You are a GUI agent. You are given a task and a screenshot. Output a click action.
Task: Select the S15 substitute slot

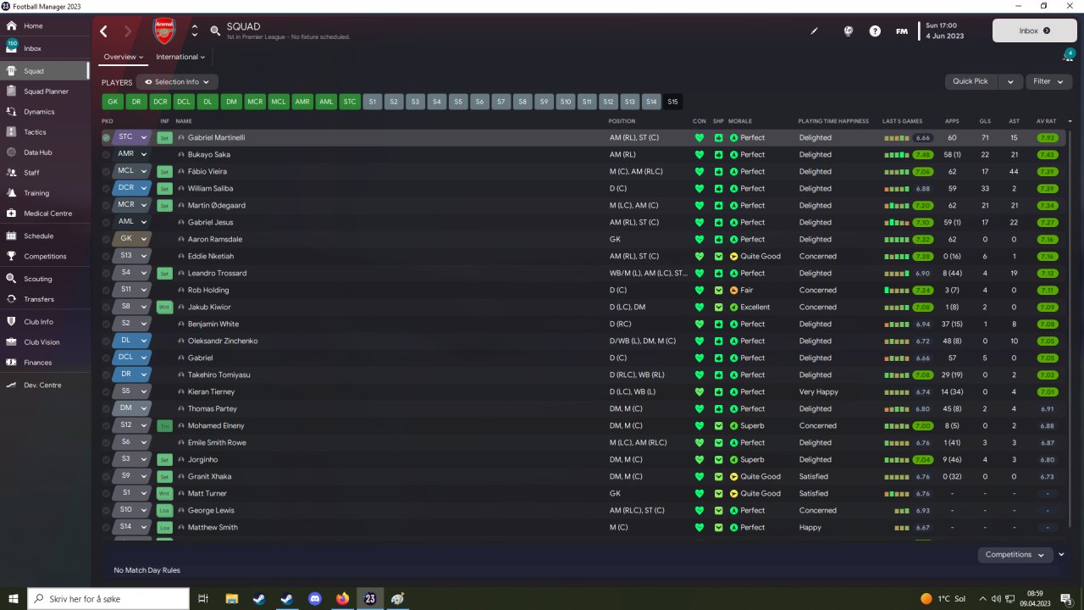(x=672, y=102)
